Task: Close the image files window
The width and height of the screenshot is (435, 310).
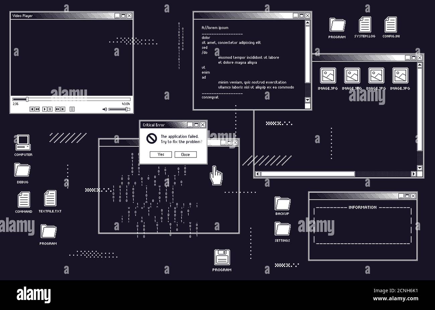Action: (420, 58)
